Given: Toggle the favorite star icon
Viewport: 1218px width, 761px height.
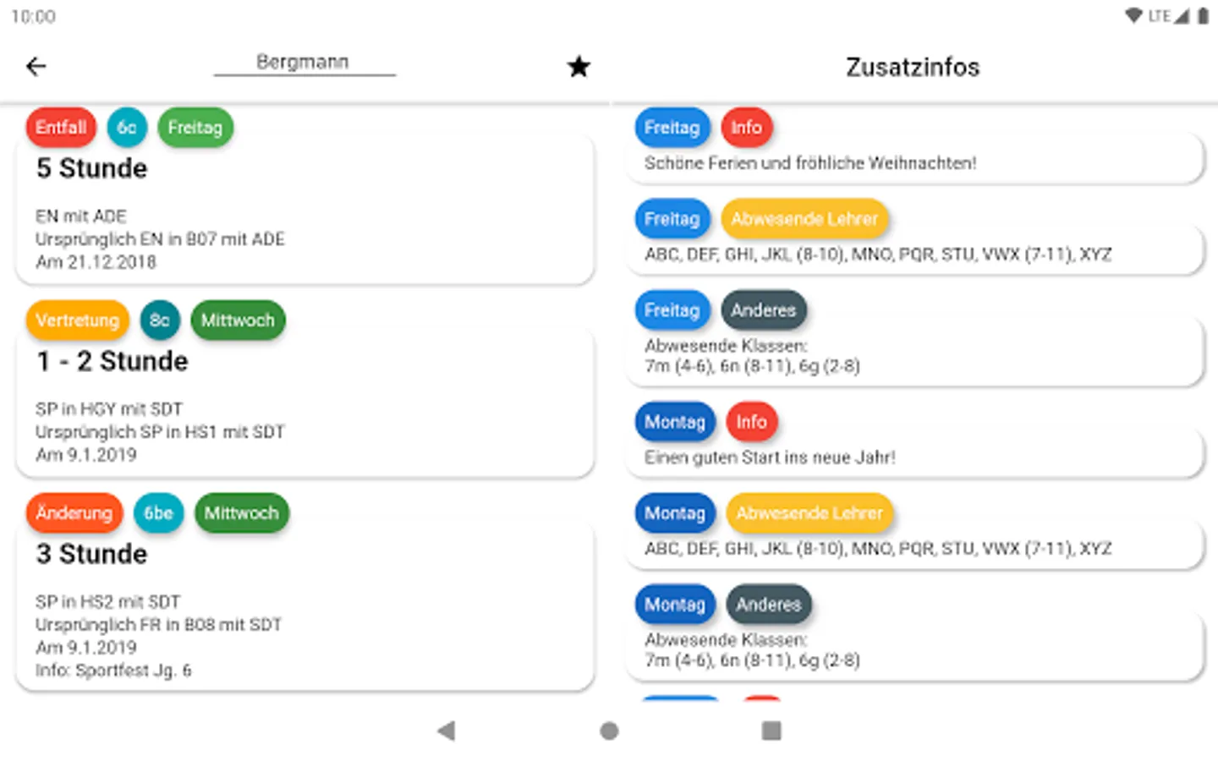Looking at the screenshot, I should tap(579, 66).
